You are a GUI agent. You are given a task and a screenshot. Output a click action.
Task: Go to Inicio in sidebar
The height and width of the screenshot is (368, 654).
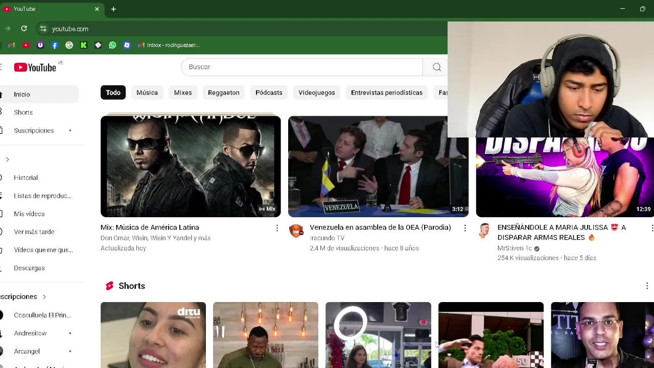[39, 94]
